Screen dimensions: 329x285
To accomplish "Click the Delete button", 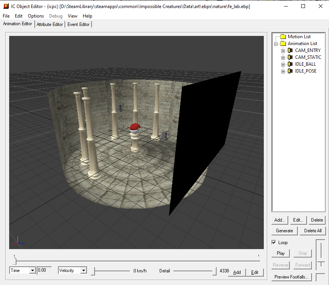I will click(317, 220).
